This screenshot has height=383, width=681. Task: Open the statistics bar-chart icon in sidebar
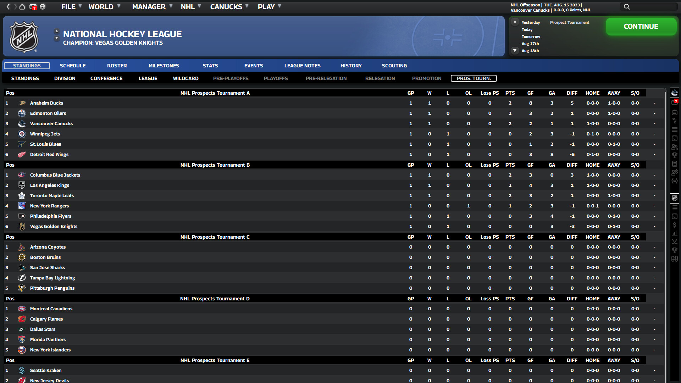(675, 233)
